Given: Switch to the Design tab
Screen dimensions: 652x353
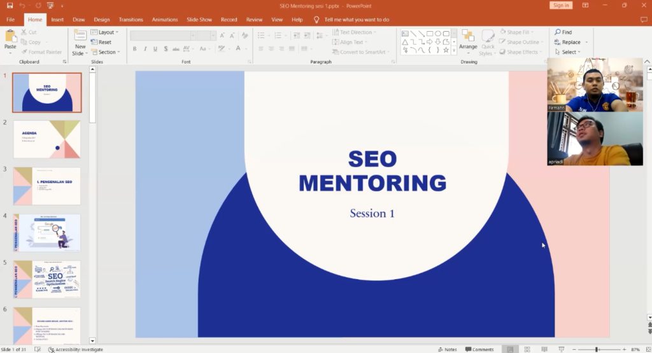Looking at the screenshot, I should point(102,20).
